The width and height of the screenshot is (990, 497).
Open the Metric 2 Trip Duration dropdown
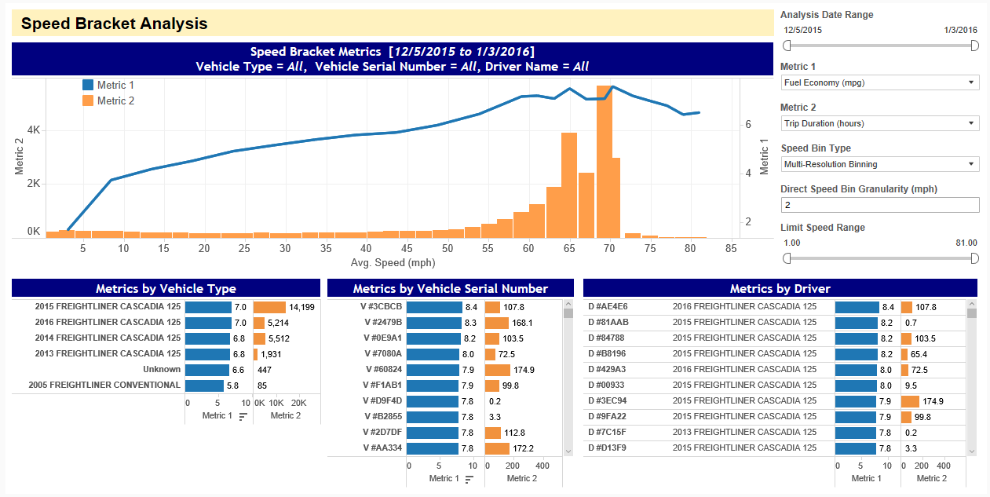(879, 123)
